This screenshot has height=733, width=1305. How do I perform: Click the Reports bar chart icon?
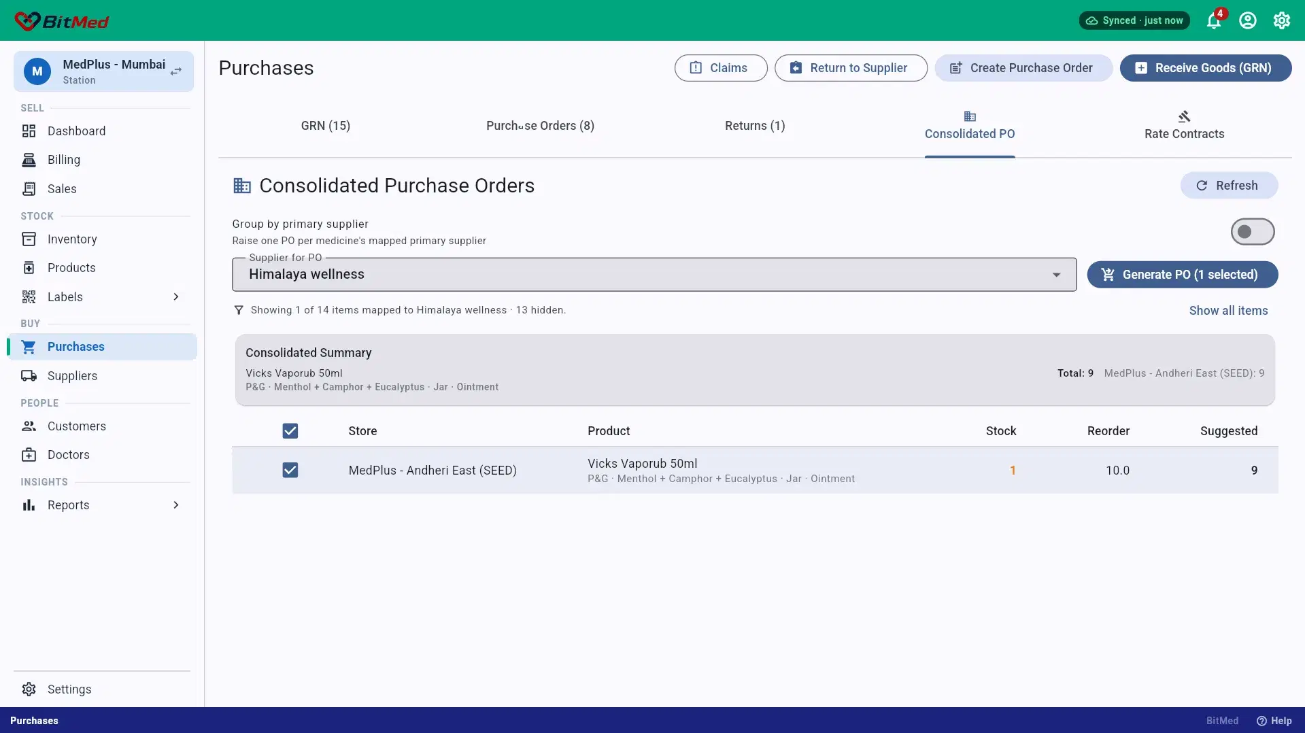(29, 505)
